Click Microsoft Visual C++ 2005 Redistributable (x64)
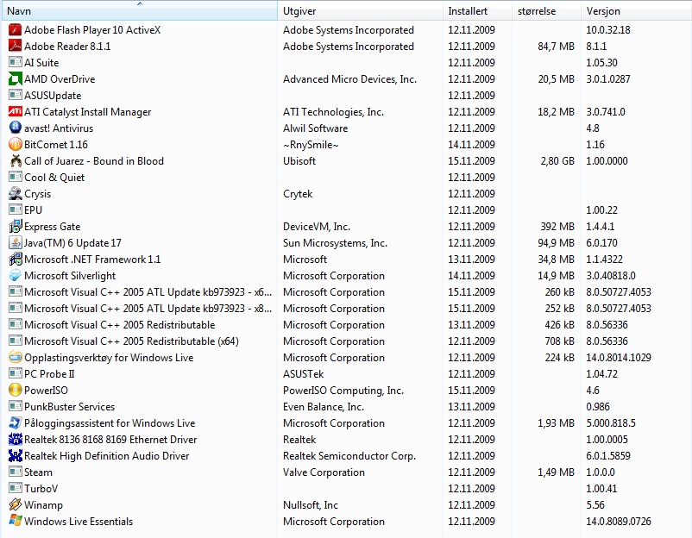 [x=131, y=341]
